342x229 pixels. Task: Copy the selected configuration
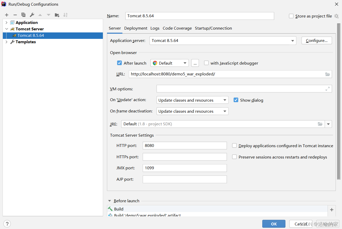coord(23,15)
